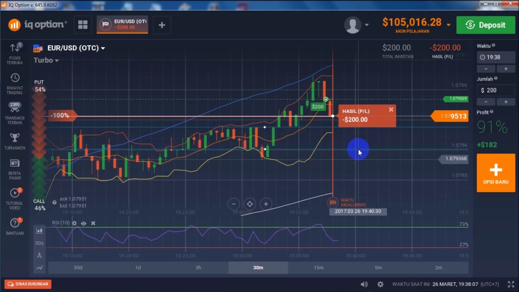Zoom in chart with plus circle
The width and height of the screenshot is (519, 292).
pos(266,204)
